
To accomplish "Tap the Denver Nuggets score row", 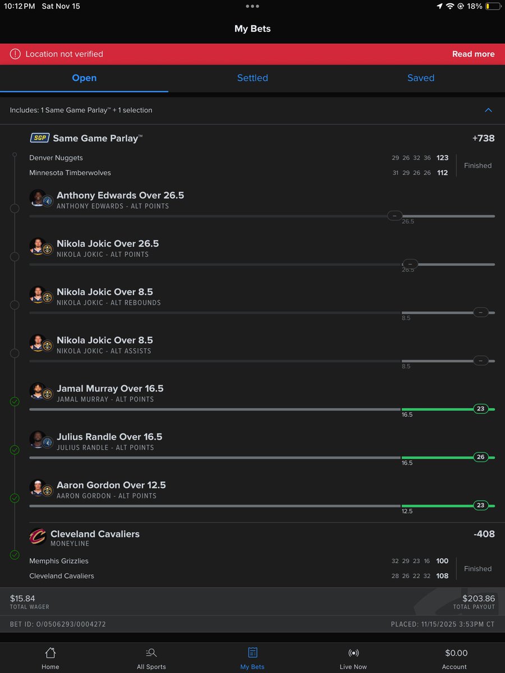I will coord(239,158).
